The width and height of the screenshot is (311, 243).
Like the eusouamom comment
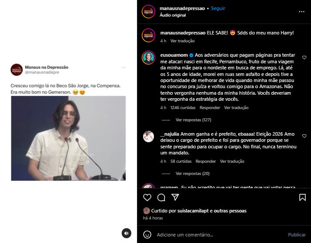point(304,58)
